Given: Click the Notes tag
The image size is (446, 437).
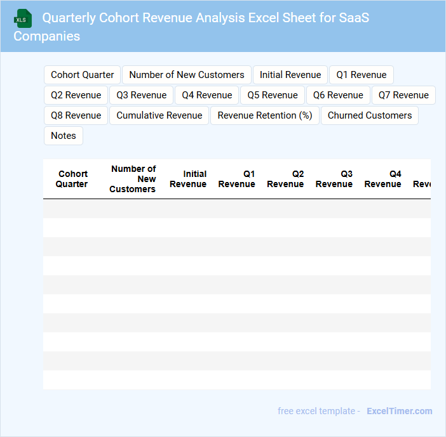Looking at the screenshot, I should (63, 136).
